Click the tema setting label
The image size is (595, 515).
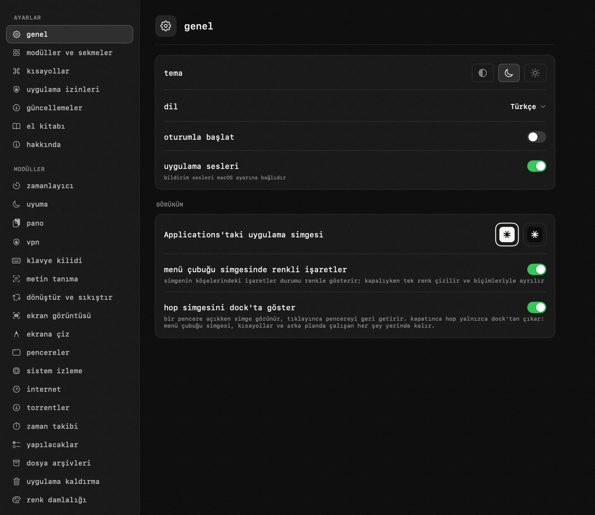tap(173, 73)
